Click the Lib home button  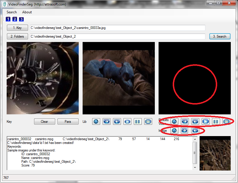click(96, 122)
